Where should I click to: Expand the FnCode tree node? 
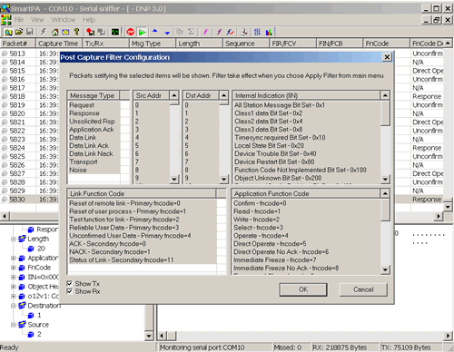14,268
